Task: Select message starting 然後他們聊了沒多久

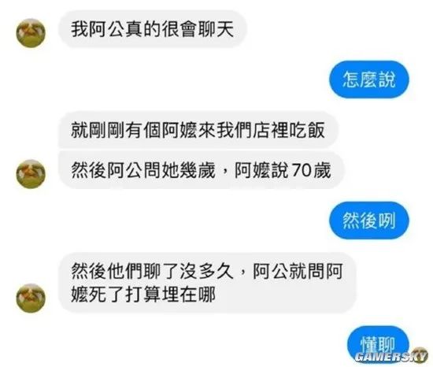Action: (207, 283)
